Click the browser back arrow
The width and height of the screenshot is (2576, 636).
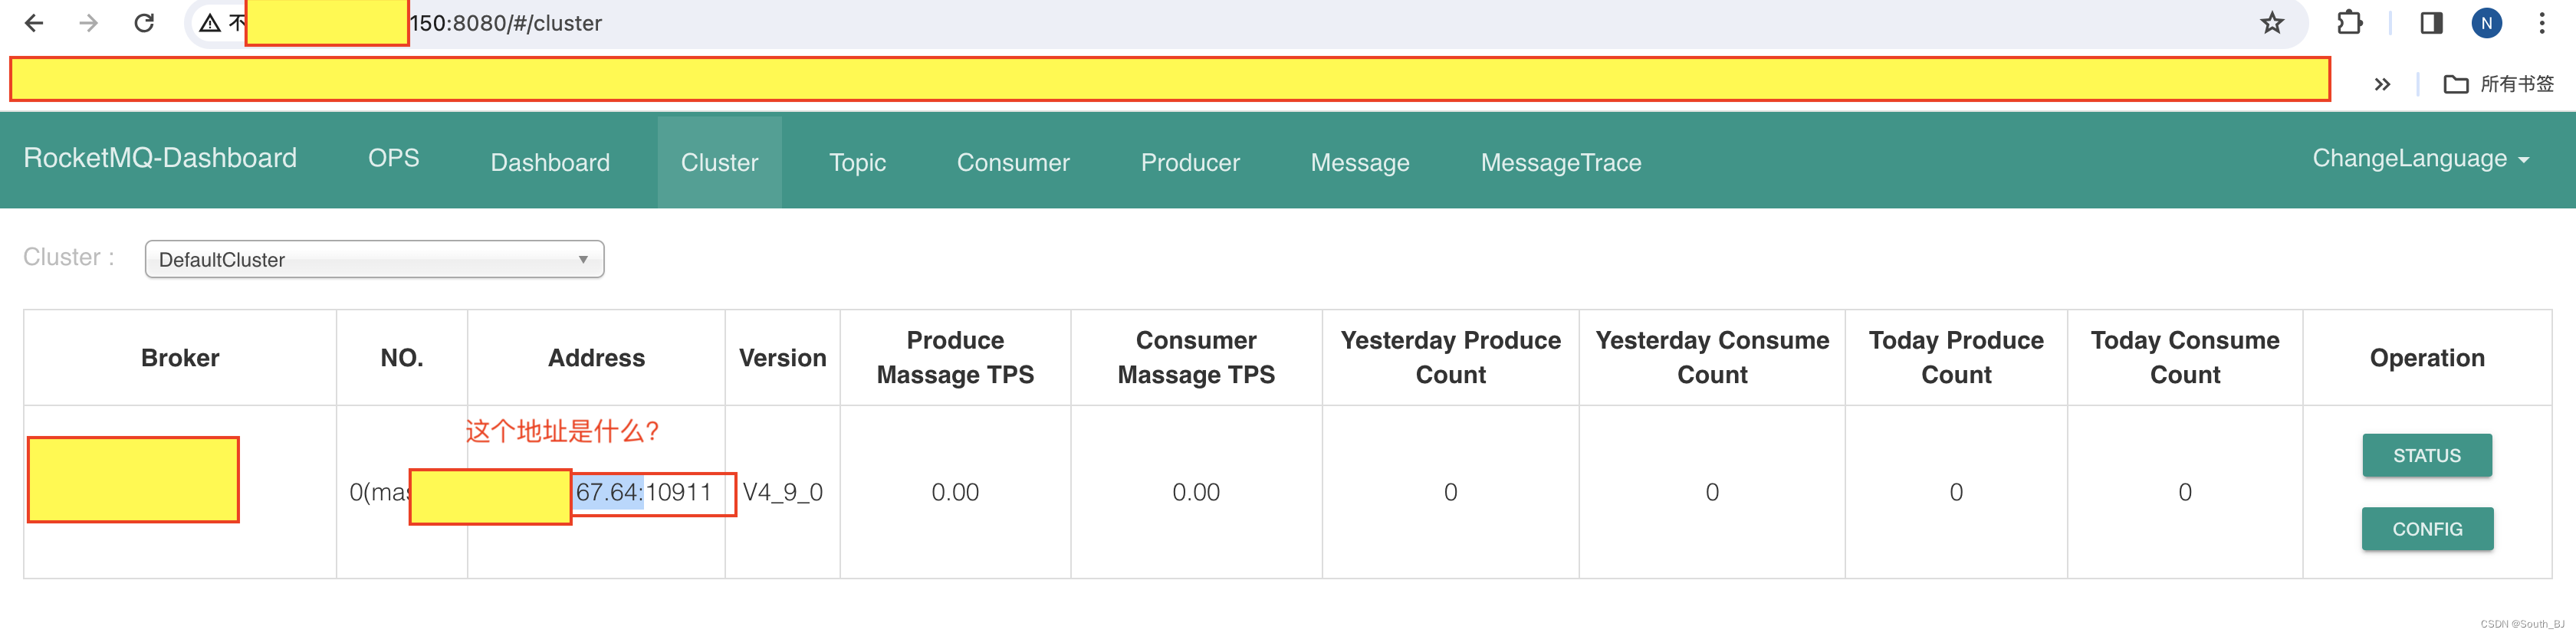pyautogui.click(x=34, y=23)
